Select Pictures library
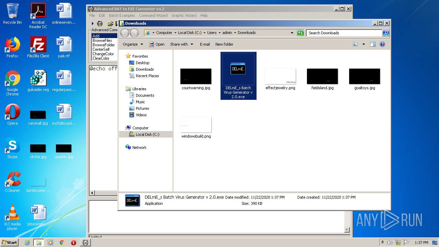This screenshot has height=247, width=439. (x=142, y=108)
